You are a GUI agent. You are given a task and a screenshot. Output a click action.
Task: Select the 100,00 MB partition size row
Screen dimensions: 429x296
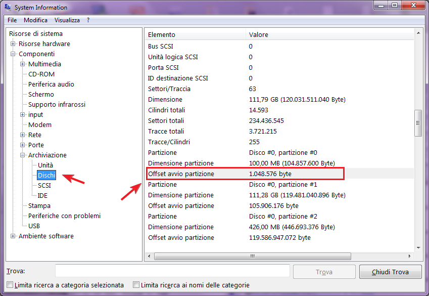tap(279, 163)
